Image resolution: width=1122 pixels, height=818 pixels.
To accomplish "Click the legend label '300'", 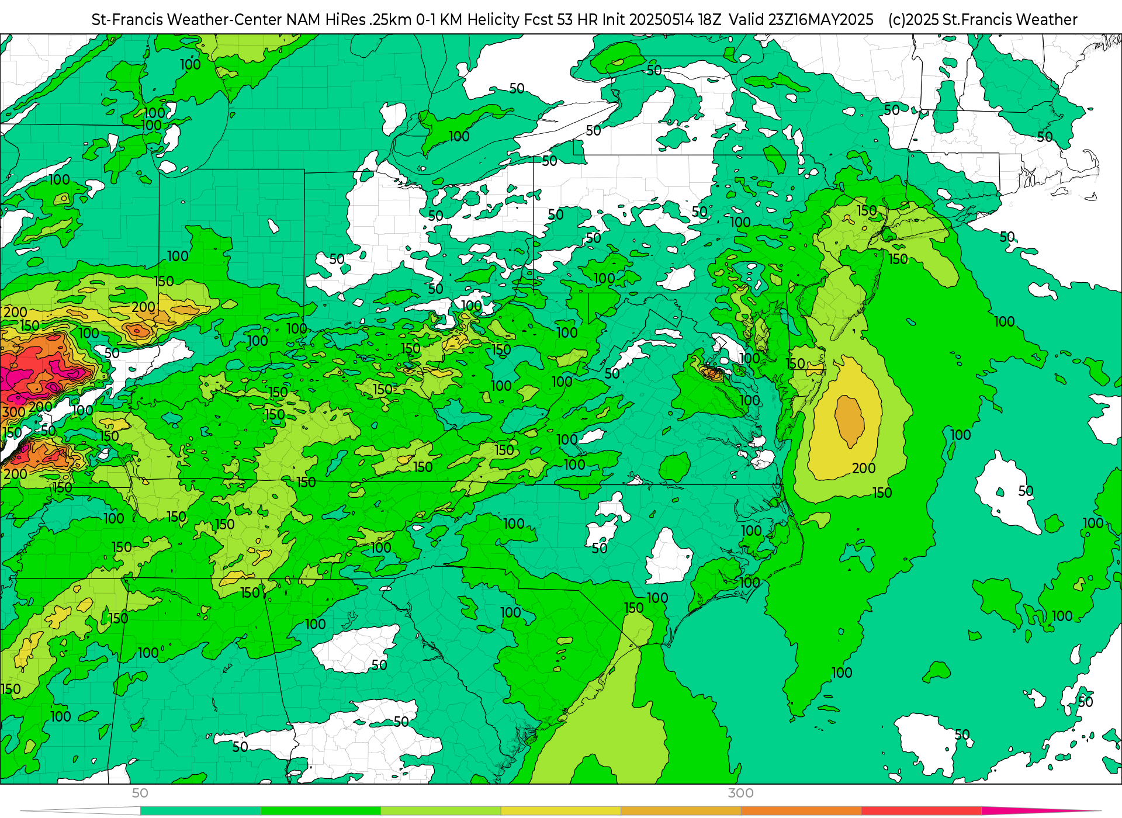I will click(x=741, y=793).
